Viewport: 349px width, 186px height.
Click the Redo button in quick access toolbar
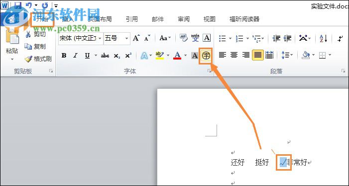(45, 5)
